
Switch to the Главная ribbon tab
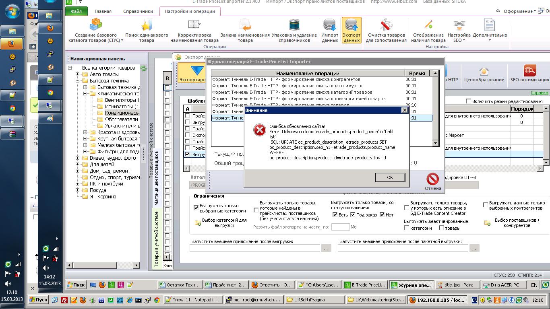[103, 12]
